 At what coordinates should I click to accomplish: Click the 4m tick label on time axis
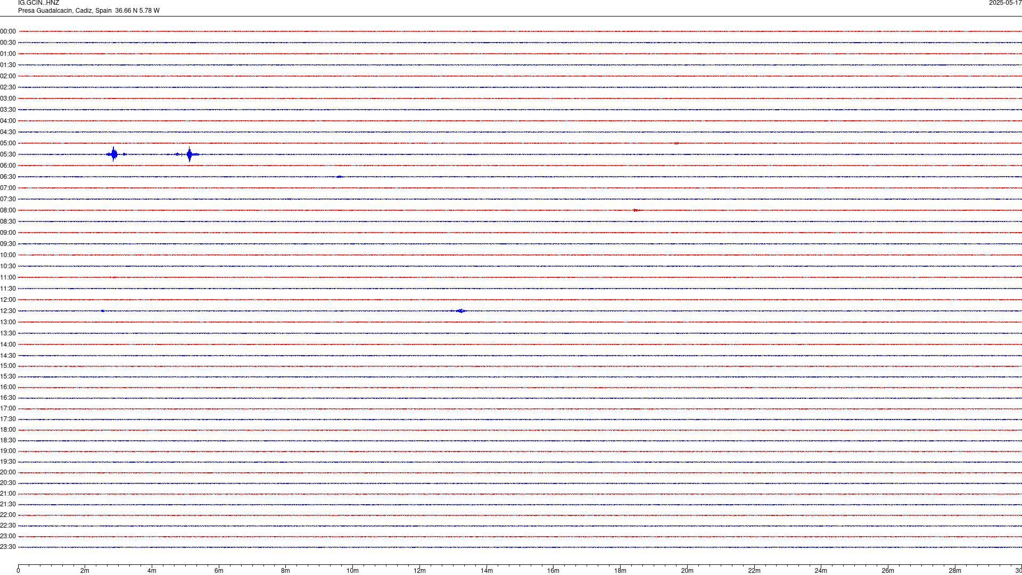click(x=152, y=571)
